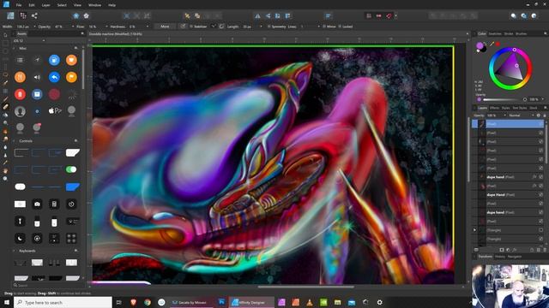Switch to the Pixel persona icon
This screenshot has height=308, width=549.
pyautogui.click(x=23, y=15)
